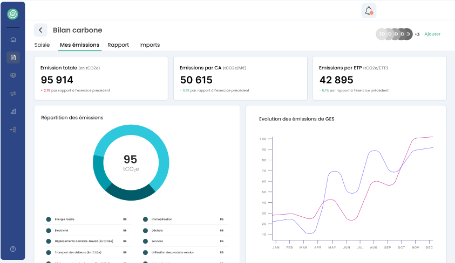Click the Energie fossile legend dot

(49, 219)
